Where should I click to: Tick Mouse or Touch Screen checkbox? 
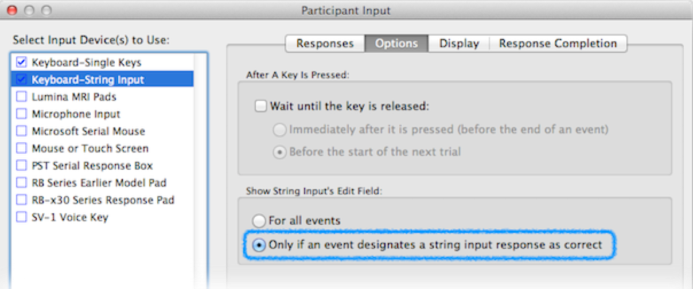click(22, 148)
